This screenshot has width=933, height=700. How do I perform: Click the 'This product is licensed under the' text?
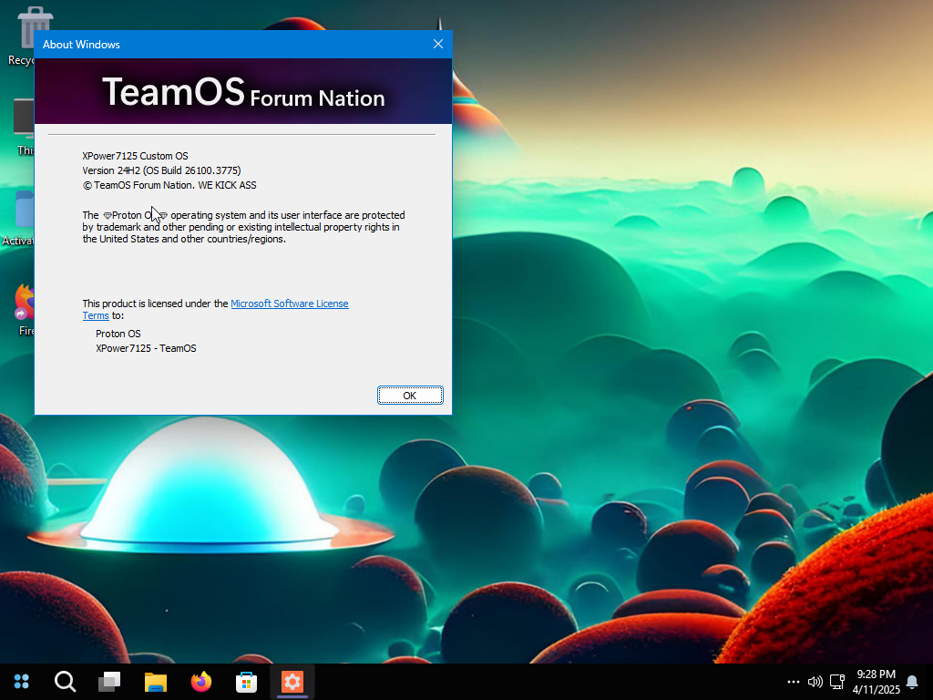pos(155,304)
